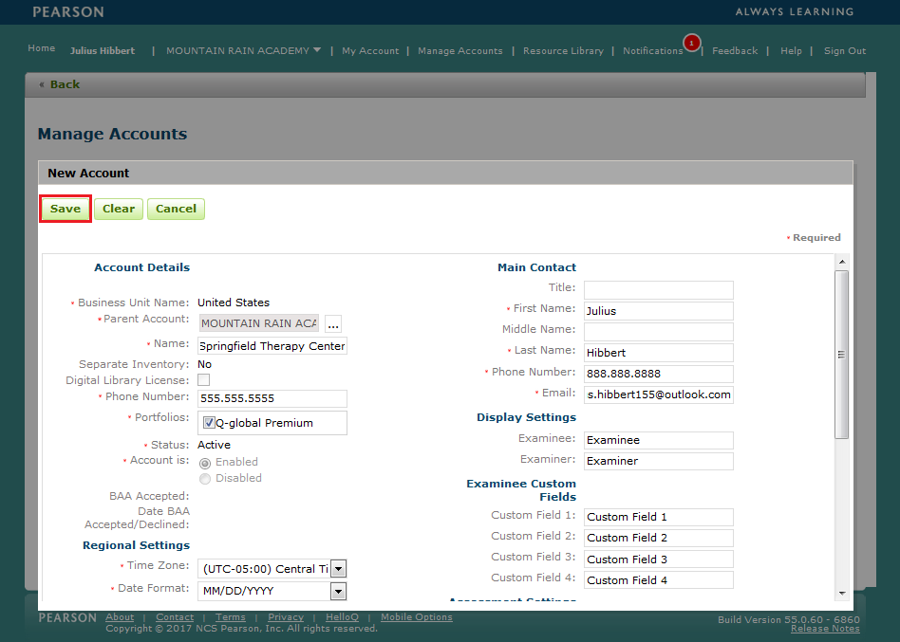Cancel the new account form

[176, 209]
